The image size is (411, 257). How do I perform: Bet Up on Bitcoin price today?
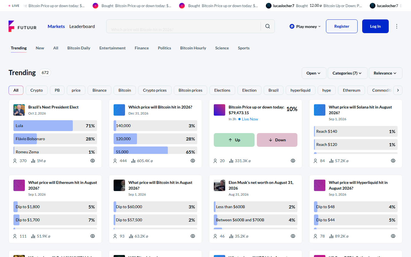click(234, 140)
